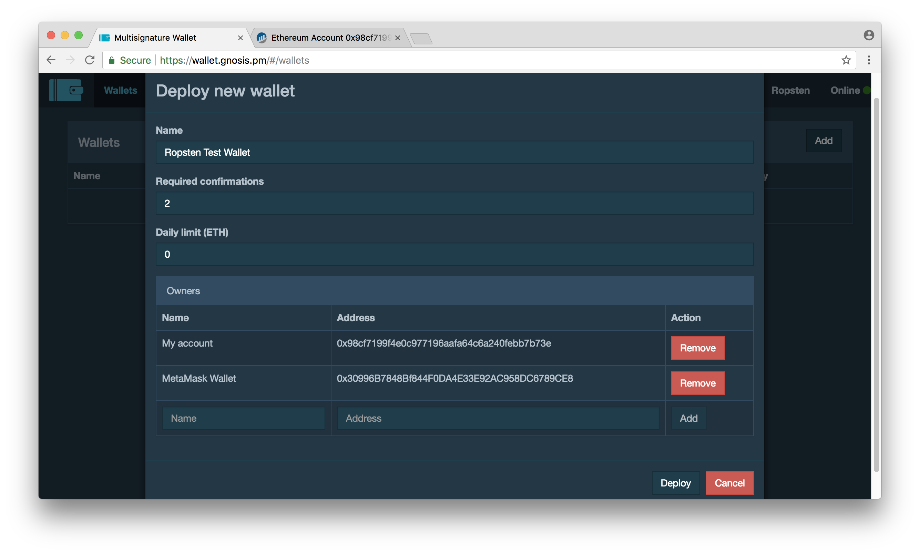Viewport: 920px width, 554px height.
Task: Add a new owner with the Add button
Action: (688, 418)
